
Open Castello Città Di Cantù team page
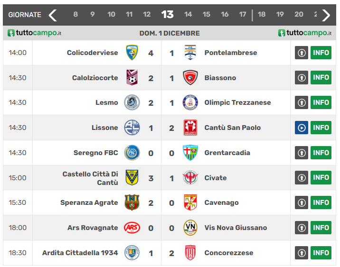coord(90,178)
